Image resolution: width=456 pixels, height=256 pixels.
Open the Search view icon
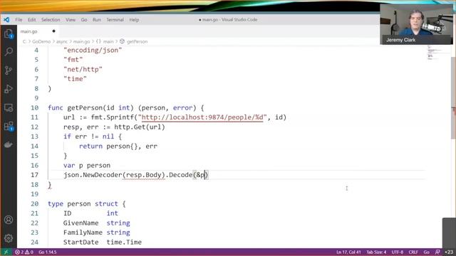click(x=9, y=52)
